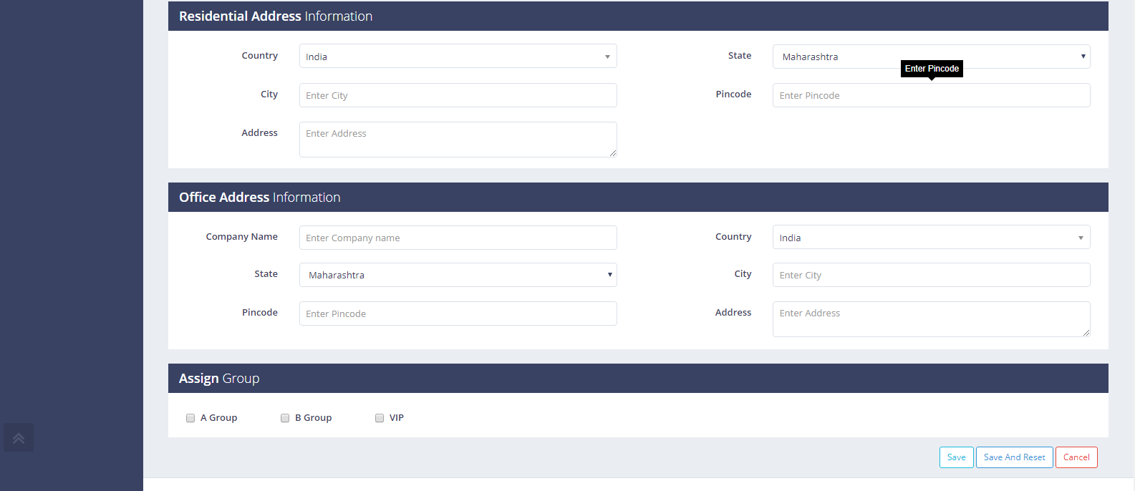Open the Residential Country dropdown

458,57
